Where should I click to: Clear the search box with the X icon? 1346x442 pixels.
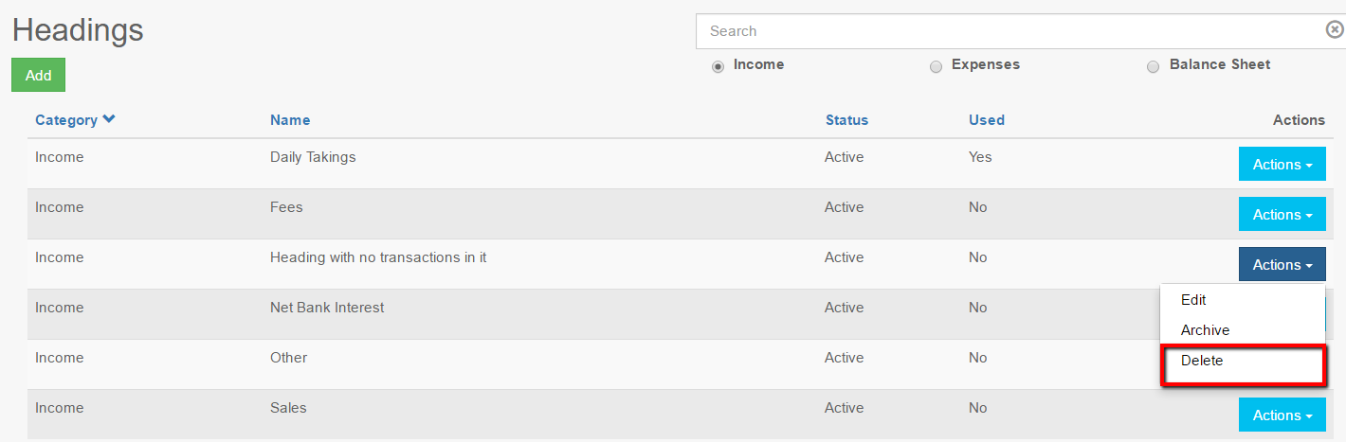[1334, 30]
